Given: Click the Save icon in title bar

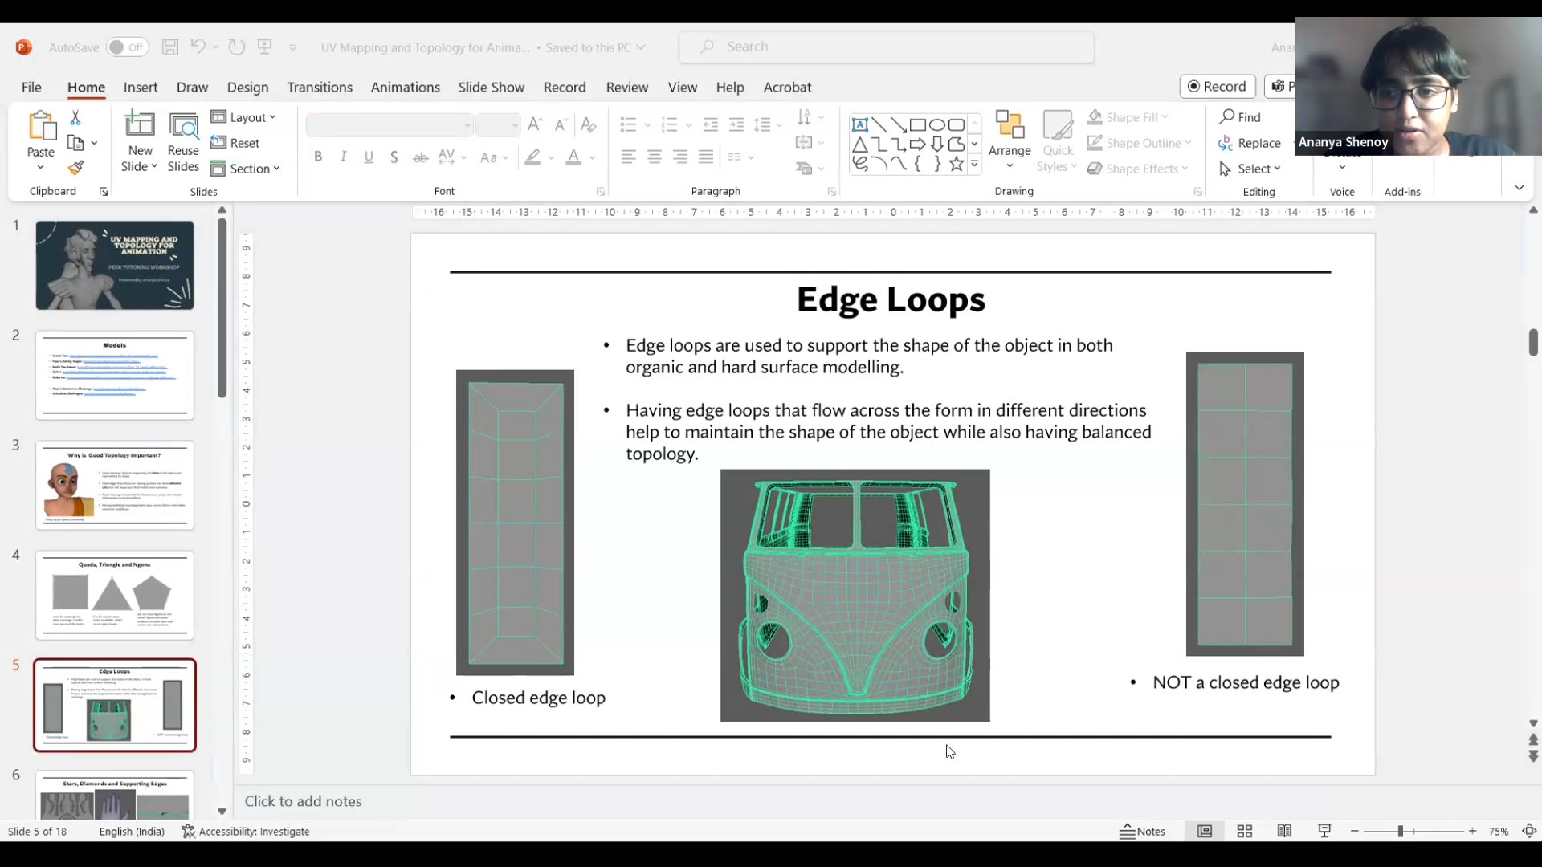Looking at the screenshot, I should (169, 47).
